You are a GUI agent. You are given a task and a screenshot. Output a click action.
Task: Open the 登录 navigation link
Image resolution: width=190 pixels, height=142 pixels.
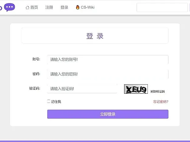coord(64,7)
